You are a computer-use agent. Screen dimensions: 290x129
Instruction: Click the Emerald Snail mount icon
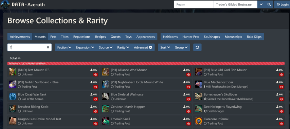pyautogui.click(x=106, y=121)
